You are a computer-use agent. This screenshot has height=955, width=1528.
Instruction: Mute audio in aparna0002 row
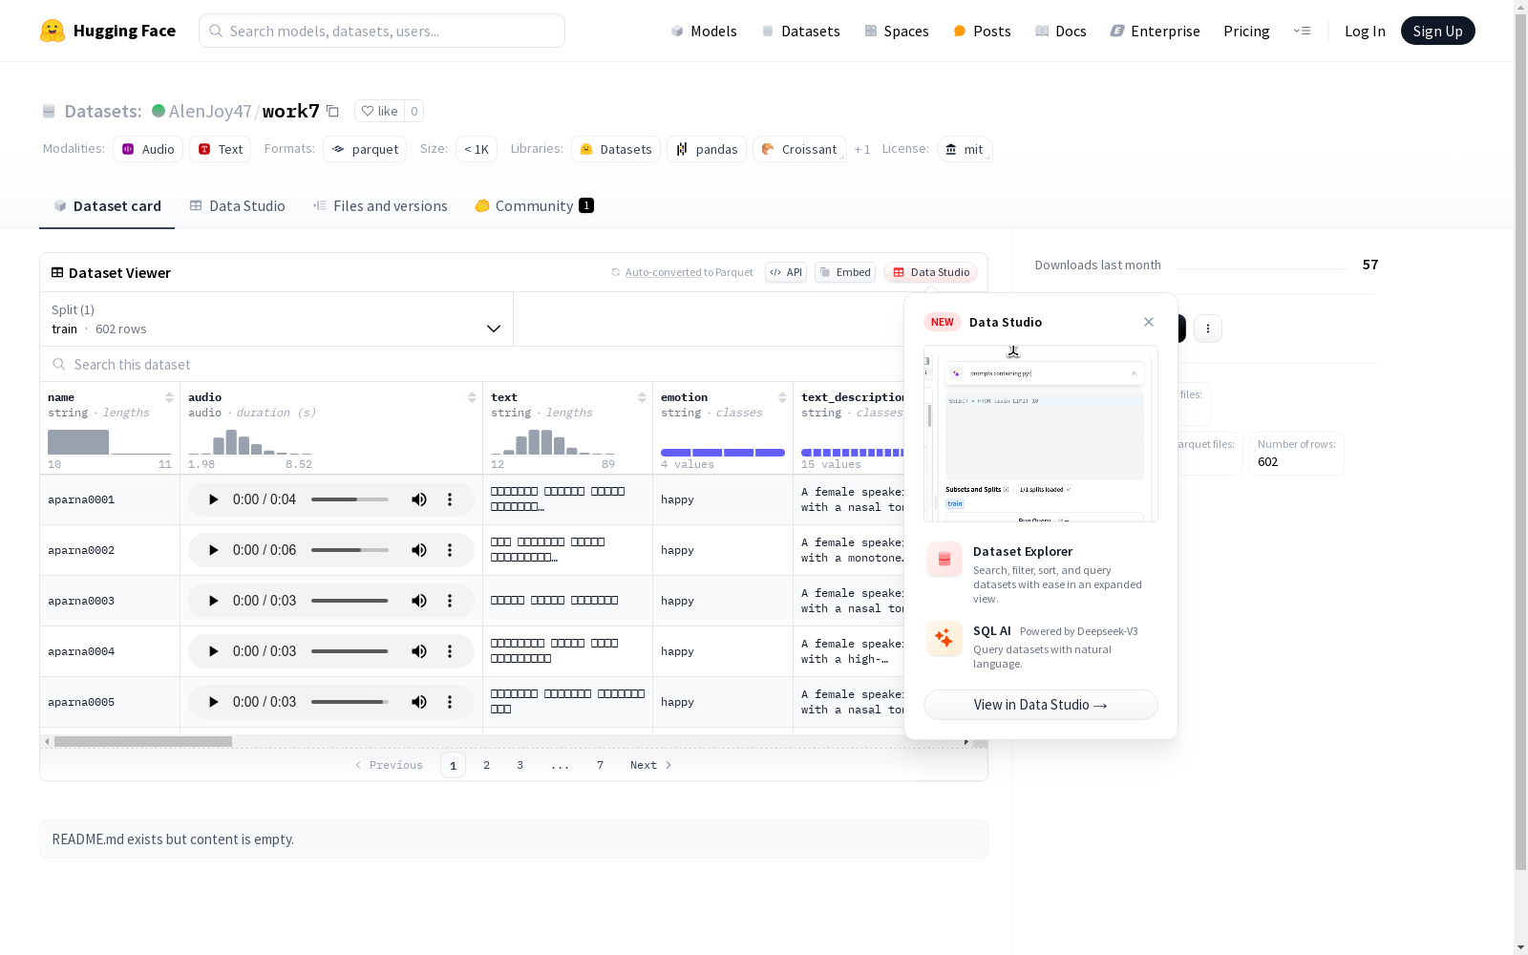point(419,550)
